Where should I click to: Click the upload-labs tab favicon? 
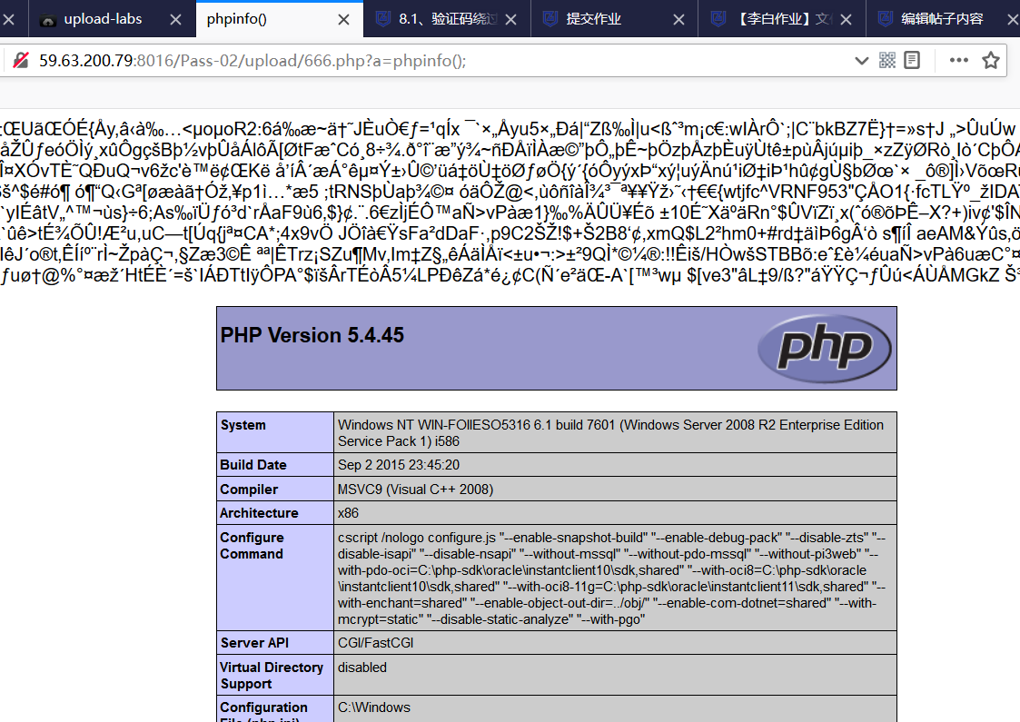pyautogui.click(x=47, y=19)
